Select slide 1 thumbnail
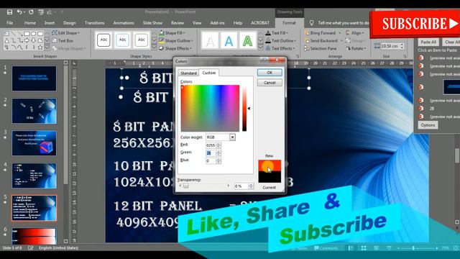The image size is (460, 259). click(34, 78)
